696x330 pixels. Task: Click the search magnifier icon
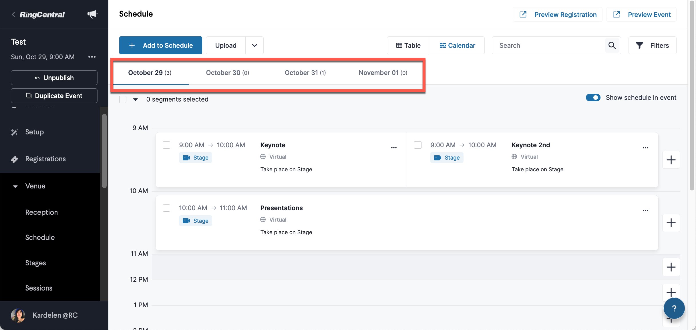(612, 45)
